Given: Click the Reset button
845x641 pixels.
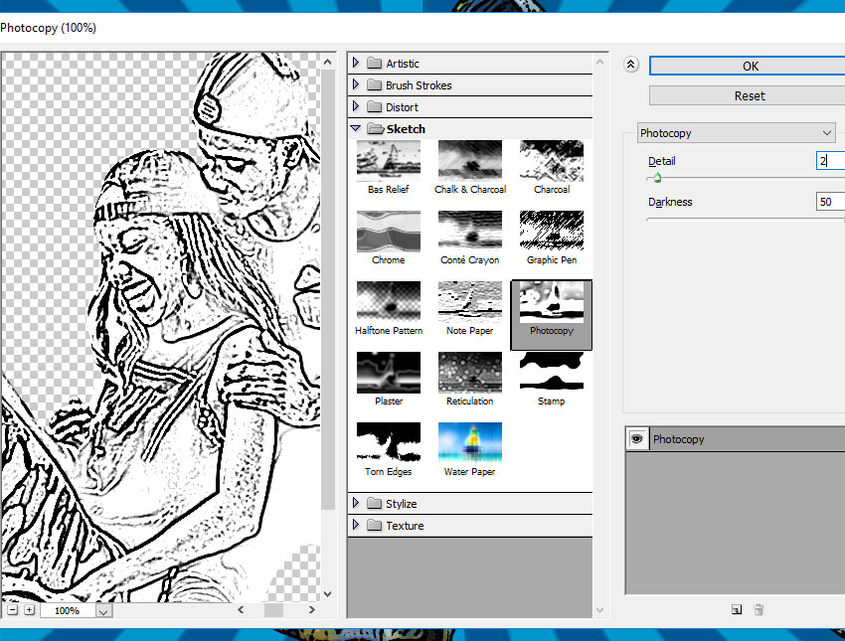Looking at the screenshot, I should pyautogui.click(x=749, y=95).
